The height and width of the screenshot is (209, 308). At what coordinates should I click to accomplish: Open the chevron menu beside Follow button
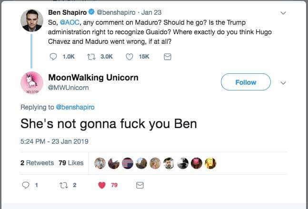pos(284,82)
